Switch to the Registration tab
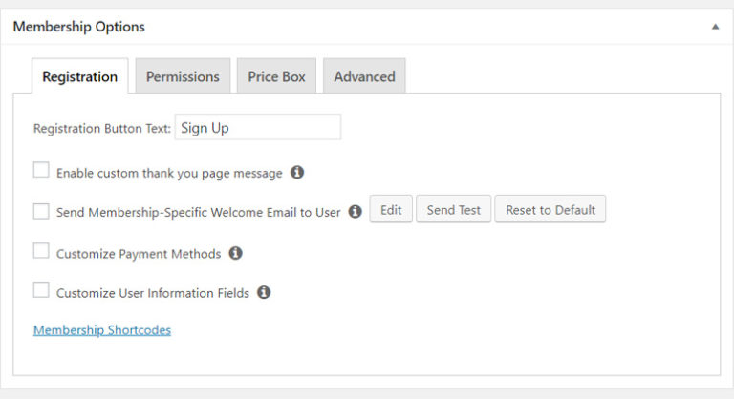The height and width of the screenshot is (399, 734). pos(79,77)
